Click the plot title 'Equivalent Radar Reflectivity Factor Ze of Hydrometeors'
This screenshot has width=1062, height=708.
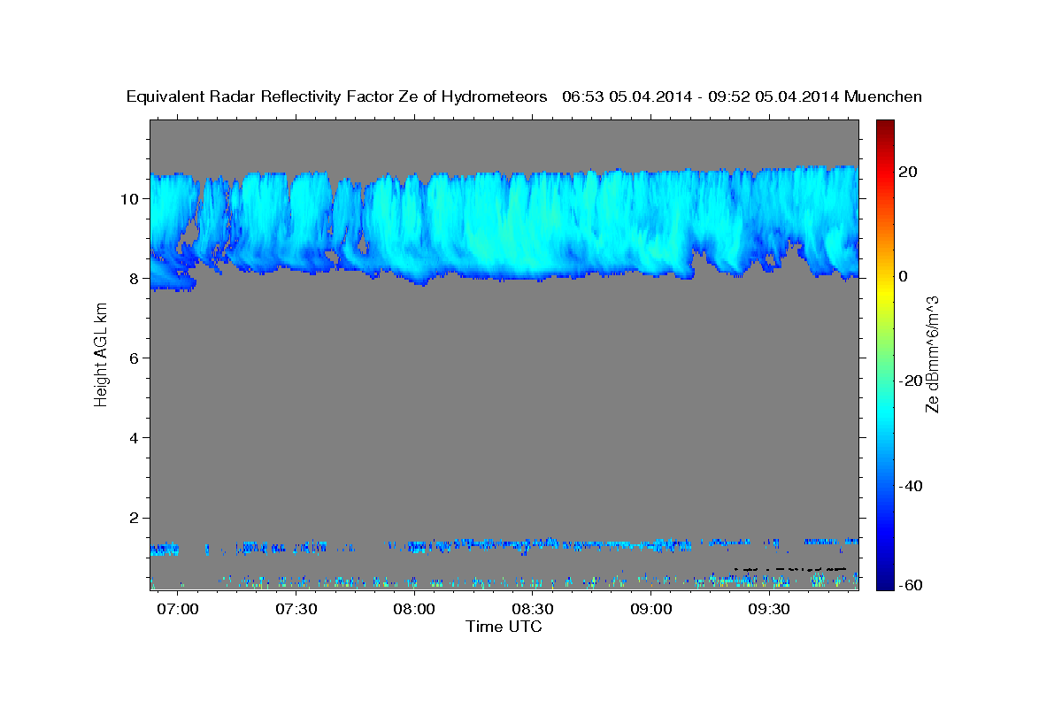(337, 97)
